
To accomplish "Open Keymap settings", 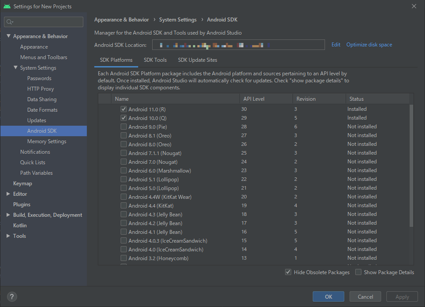I will click(22, 183).
